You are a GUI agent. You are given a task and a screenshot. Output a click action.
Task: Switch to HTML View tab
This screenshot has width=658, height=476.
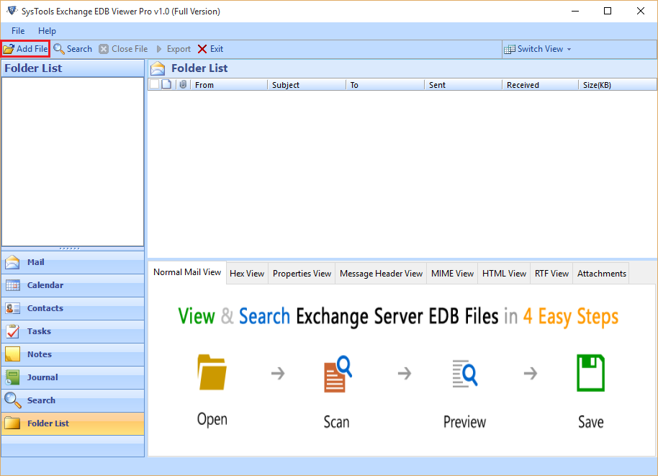tap(504, 274)
